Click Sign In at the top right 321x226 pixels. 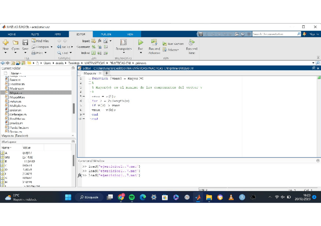pyautogui.click(x=314, y=34)
